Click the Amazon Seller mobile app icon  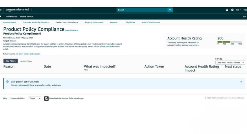tap(46, 98)
